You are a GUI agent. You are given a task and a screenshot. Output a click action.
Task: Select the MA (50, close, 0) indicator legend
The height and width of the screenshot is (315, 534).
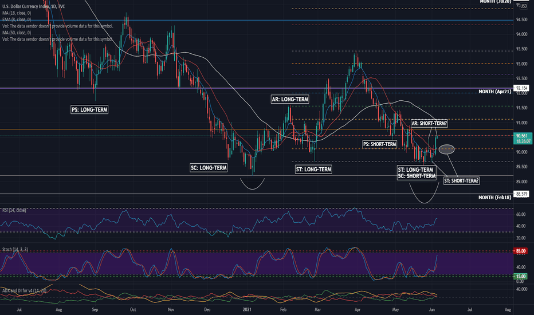[17, 33]
